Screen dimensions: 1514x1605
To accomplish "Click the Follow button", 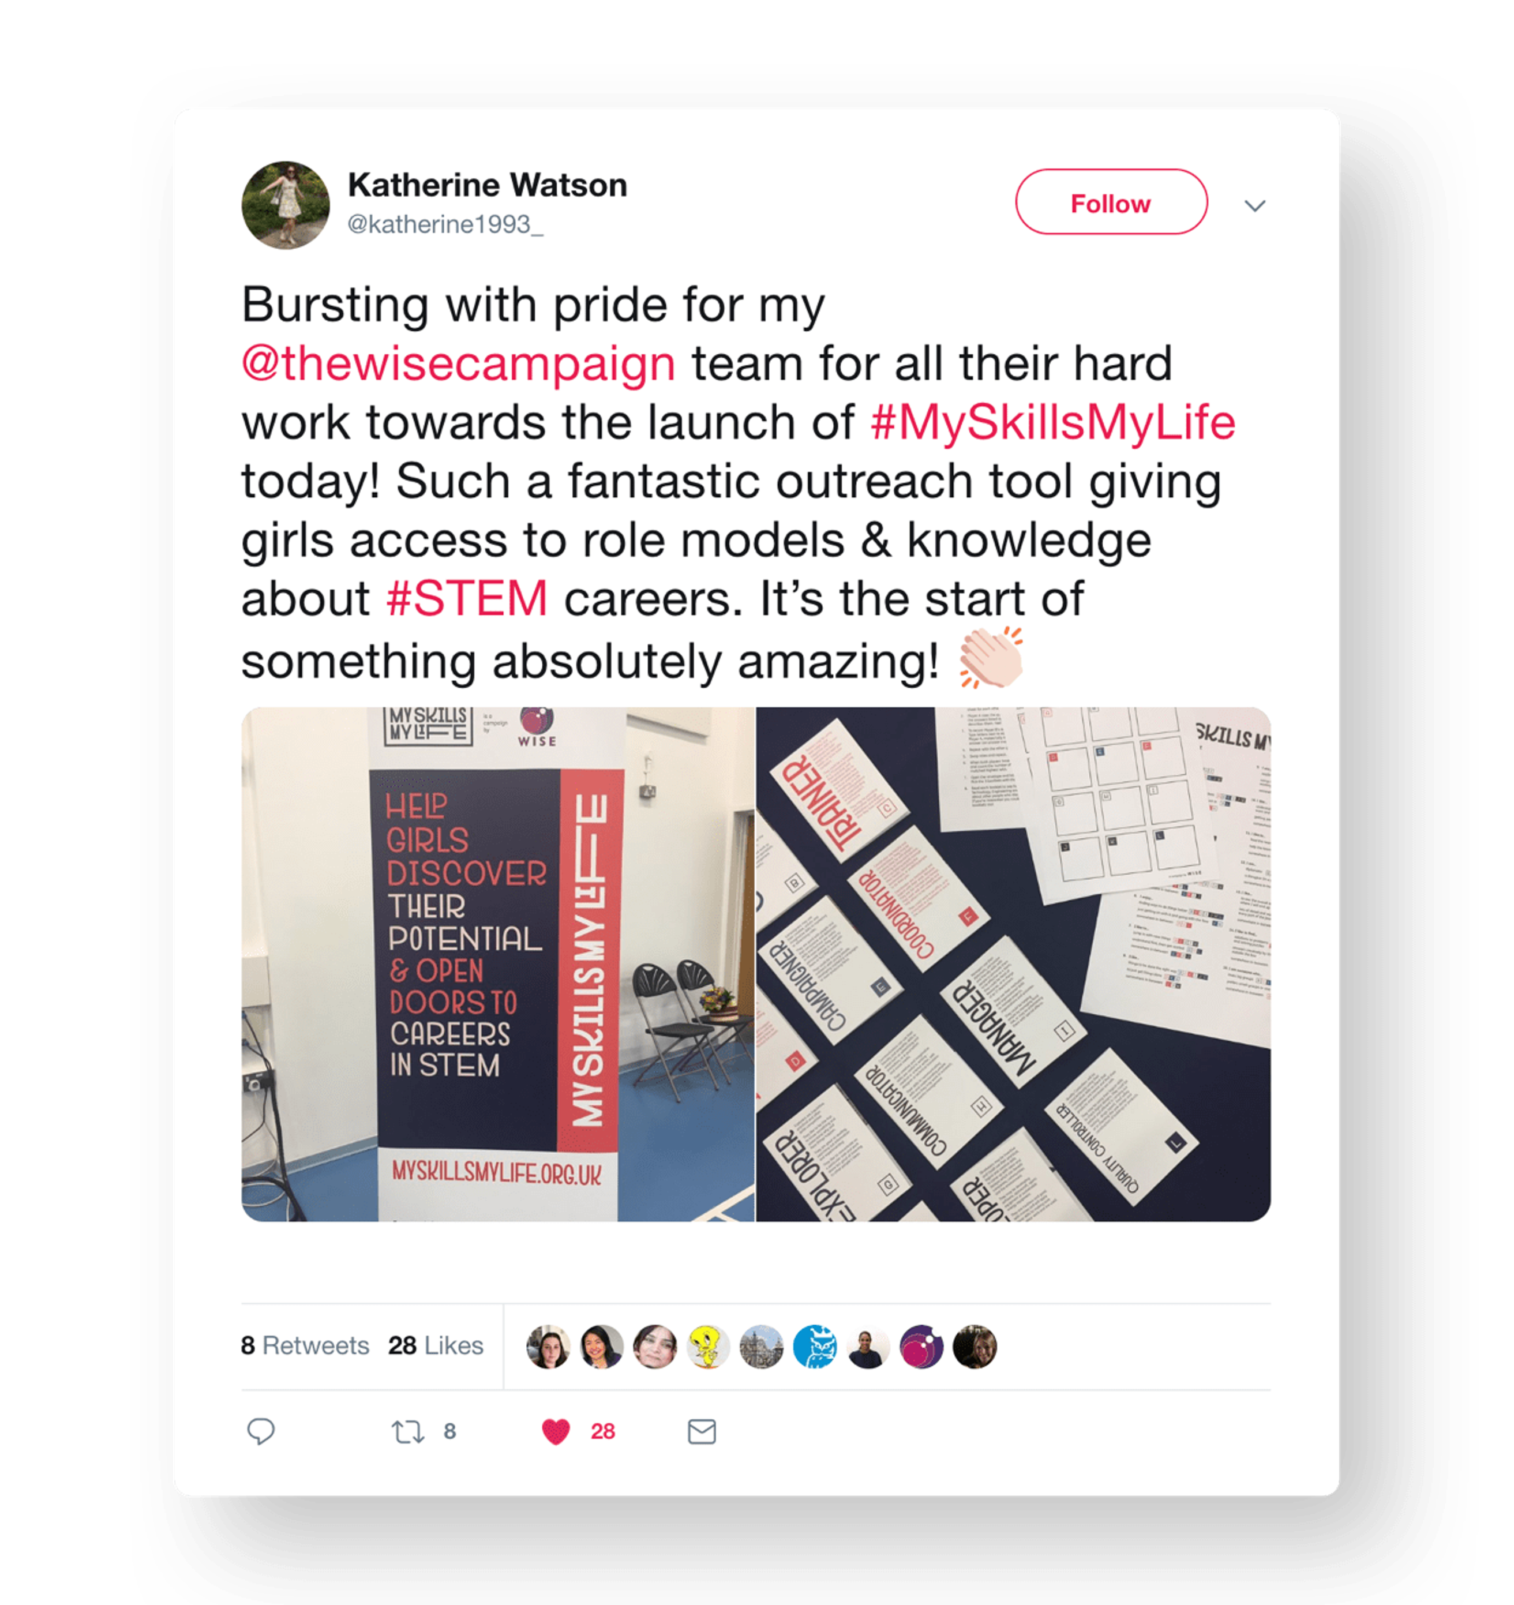I will [1111, 202].
